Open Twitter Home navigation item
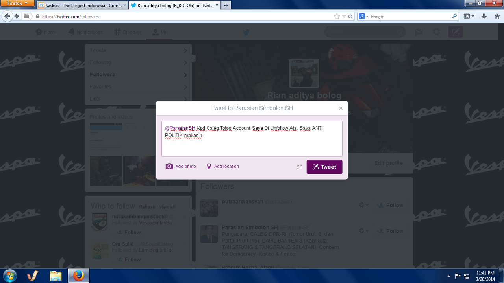The image size is (504, 283). (46, 32)
